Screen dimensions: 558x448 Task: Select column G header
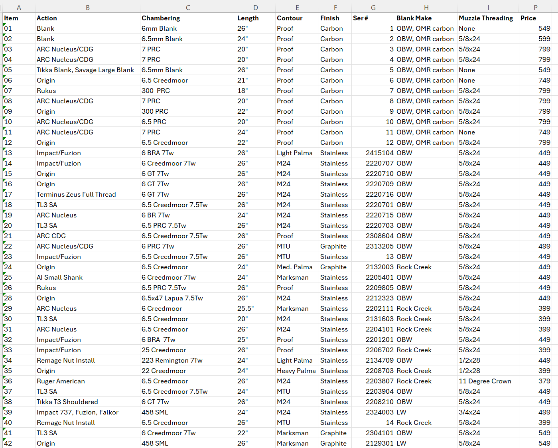[x=373, y=8]
